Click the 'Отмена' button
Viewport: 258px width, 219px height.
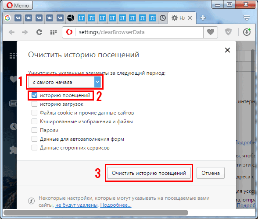(x=211, y=173)
